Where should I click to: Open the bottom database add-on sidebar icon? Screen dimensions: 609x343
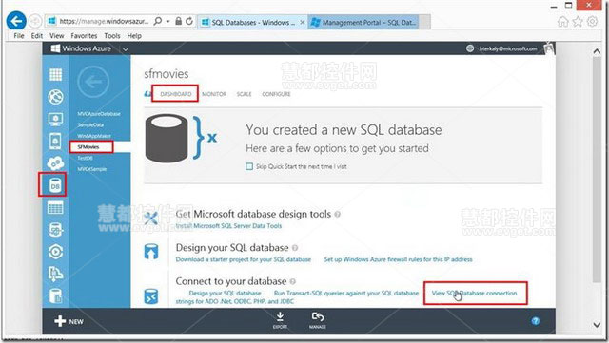pos(55,295)
